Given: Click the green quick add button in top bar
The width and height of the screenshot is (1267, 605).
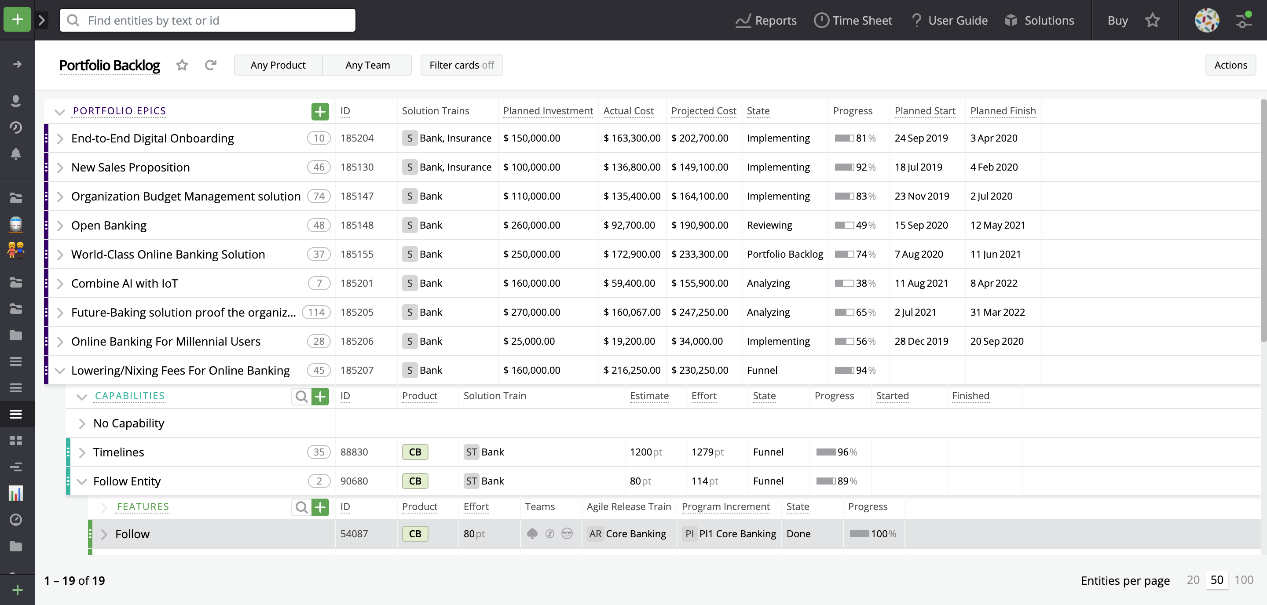Looking at the screenshot, I should tap(17, 20).
